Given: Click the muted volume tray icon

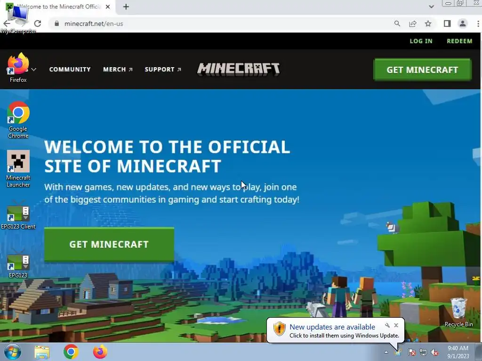Looking at the screenshot, I should pyautogui.click(x=434, y=352).
